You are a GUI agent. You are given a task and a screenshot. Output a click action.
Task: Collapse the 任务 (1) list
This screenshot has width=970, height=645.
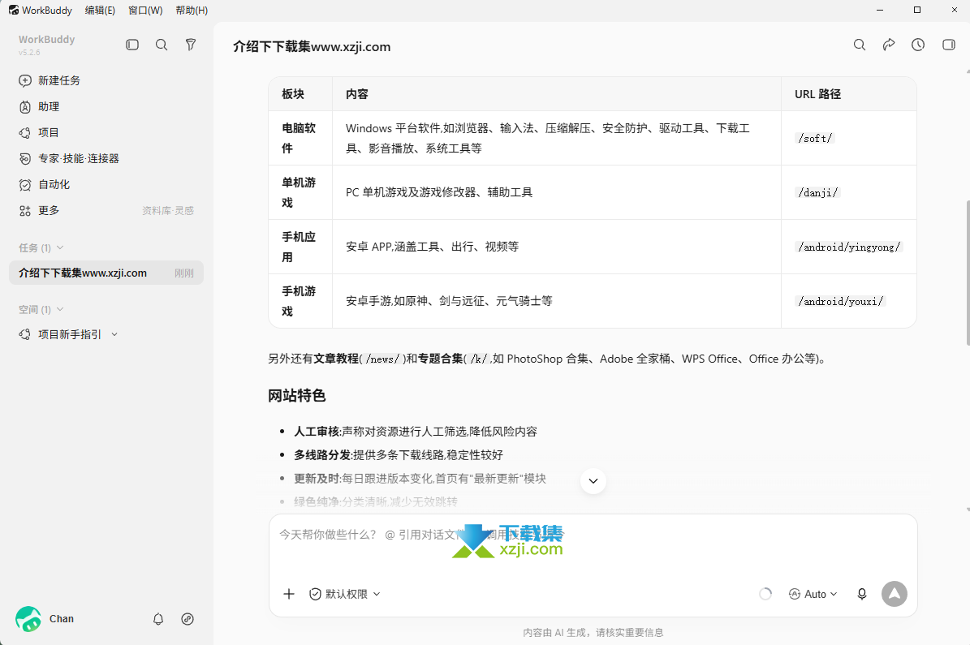click(41, 247)
